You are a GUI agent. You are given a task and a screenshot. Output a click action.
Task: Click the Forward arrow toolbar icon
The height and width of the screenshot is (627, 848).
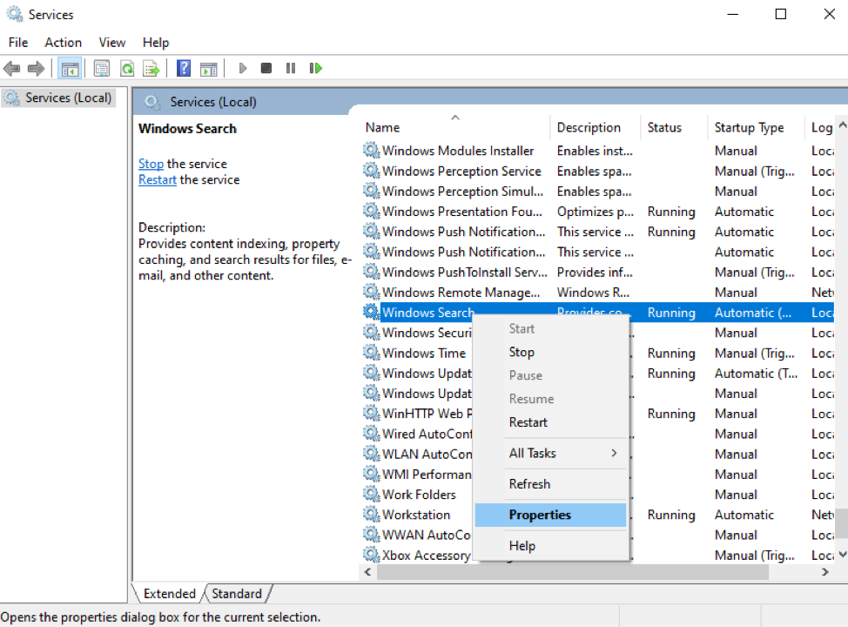[36, 68]
